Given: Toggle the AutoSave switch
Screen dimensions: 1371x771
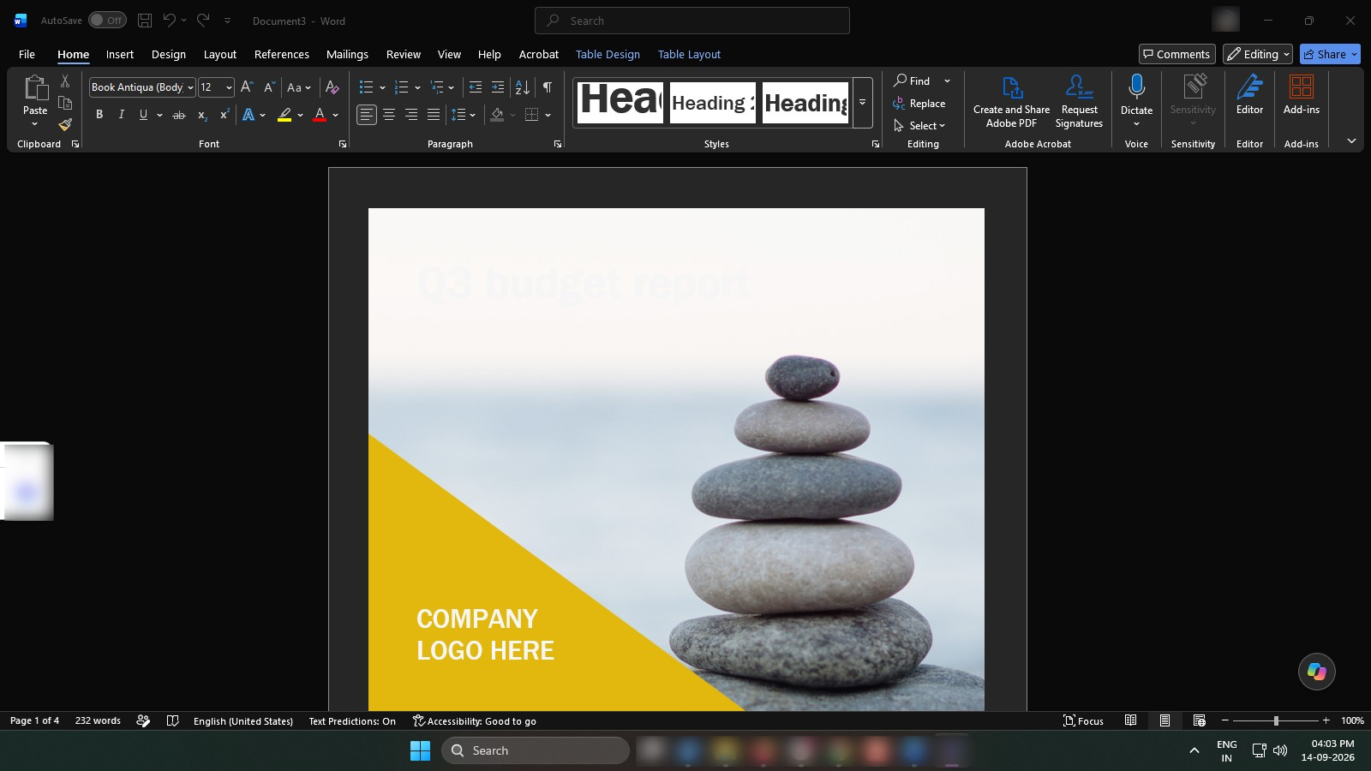Looking at the screenshot, I should (107, 20).
